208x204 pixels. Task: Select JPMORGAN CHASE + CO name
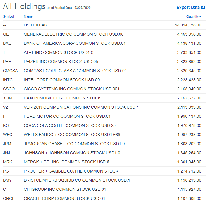74,144
